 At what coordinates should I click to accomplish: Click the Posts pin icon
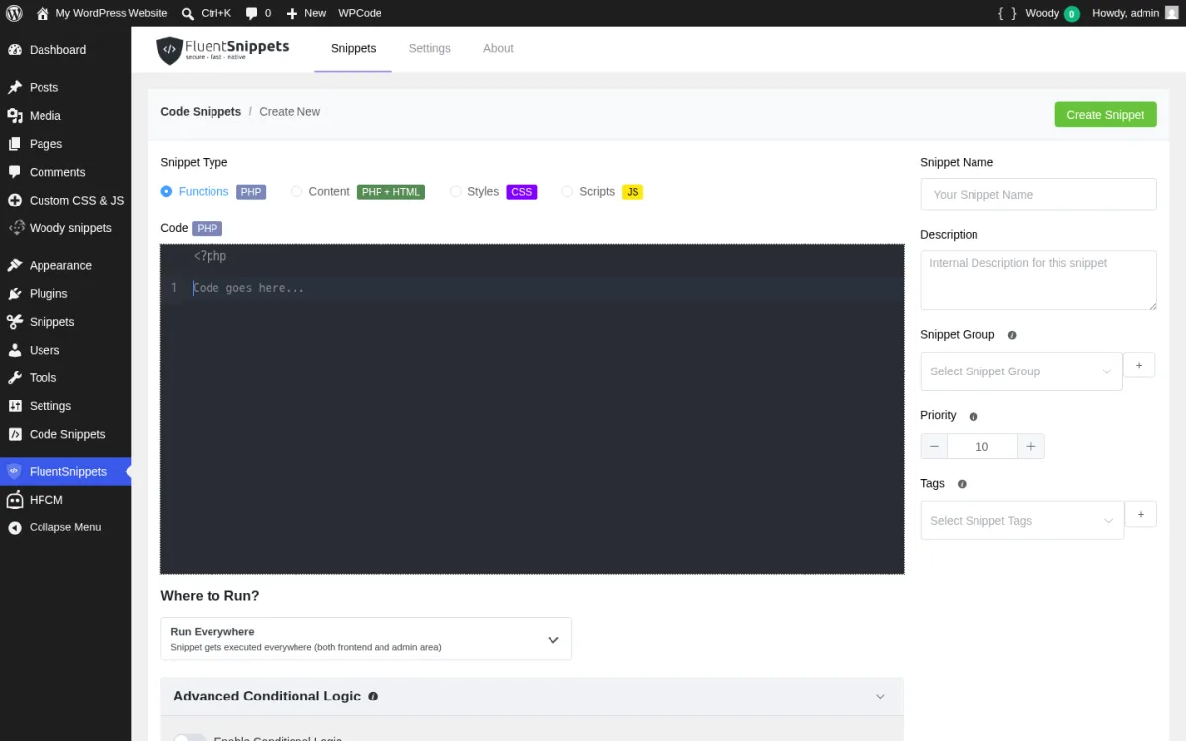tap(15, 87)
